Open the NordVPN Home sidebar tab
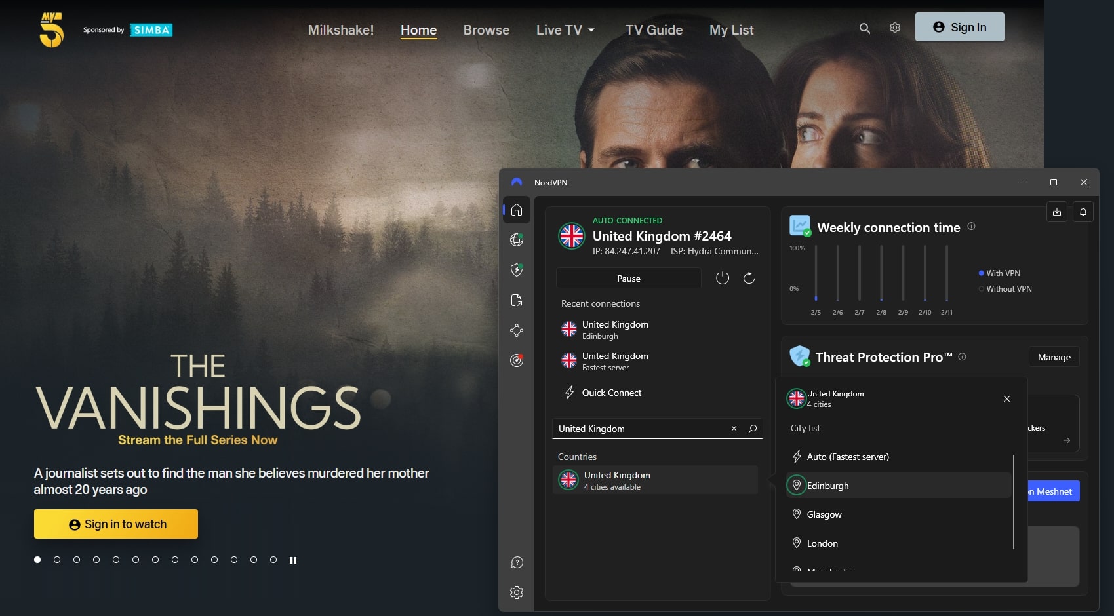 pyautogui.click(x=517, y=210)
